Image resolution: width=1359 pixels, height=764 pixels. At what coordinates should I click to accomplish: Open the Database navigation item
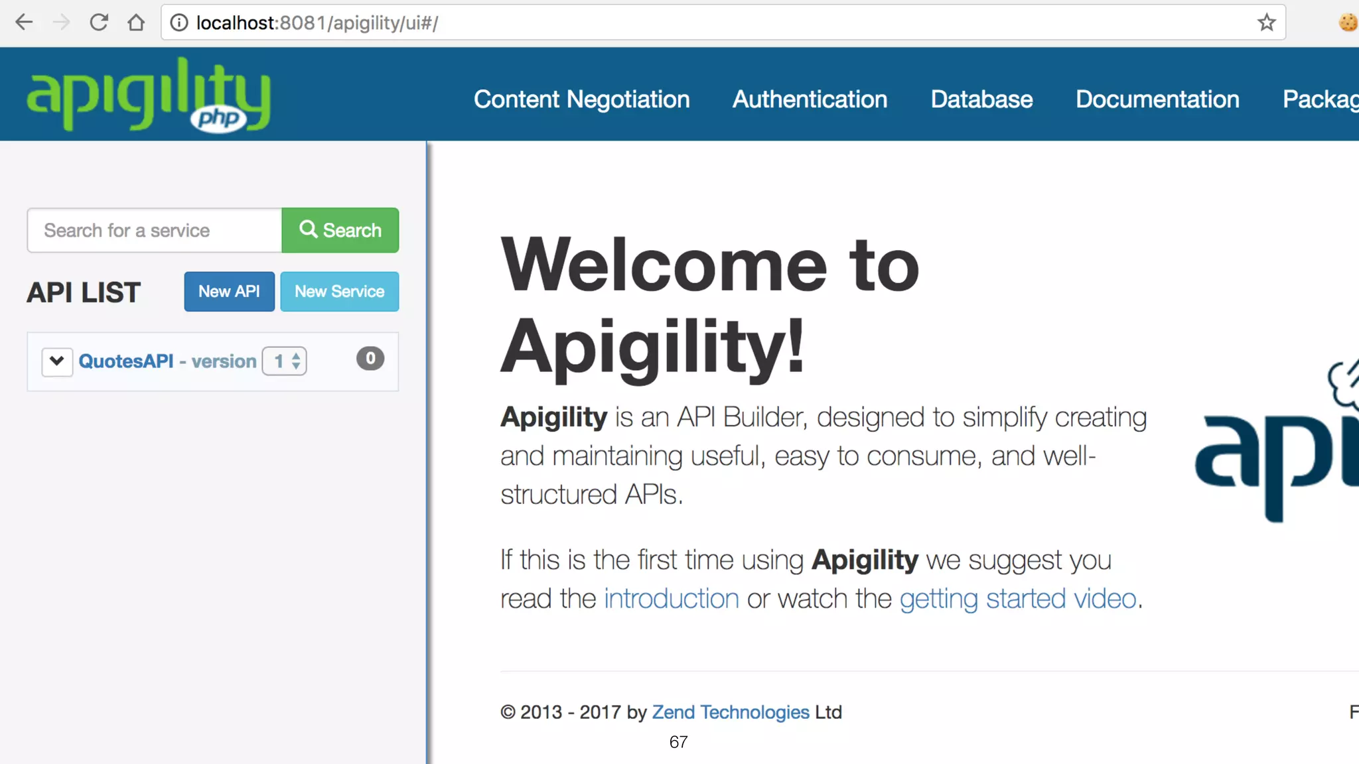point(981,99)
